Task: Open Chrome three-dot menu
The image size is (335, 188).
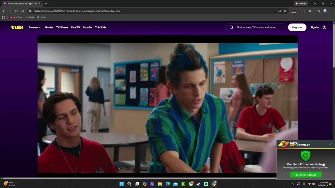Action: (x=331, y=11)
